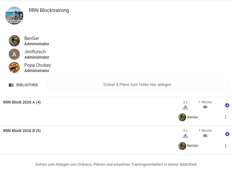Screen dimensions: 232x182
Task: Click the RRN Blocktraining group title
Action: (49, 11)
